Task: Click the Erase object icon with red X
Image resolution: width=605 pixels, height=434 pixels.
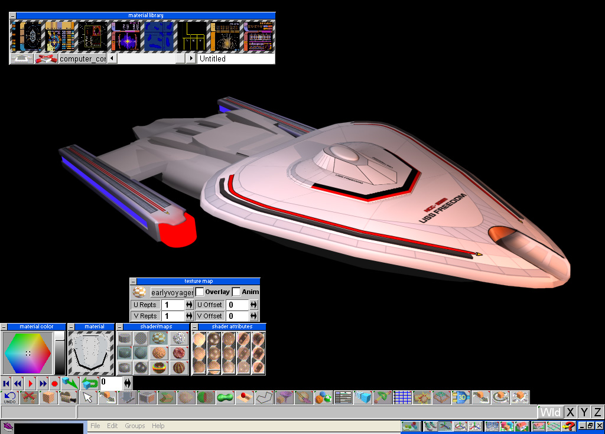Action: [x=29, y=397]
